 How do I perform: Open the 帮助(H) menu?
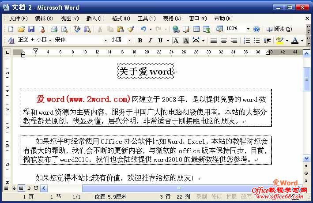(x=223, y=19)
